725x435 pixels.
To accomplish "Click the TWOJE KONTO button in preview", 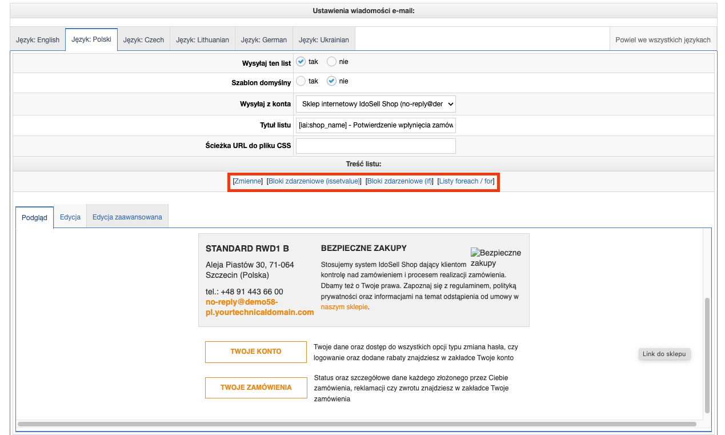I will (x=255, y=352).
